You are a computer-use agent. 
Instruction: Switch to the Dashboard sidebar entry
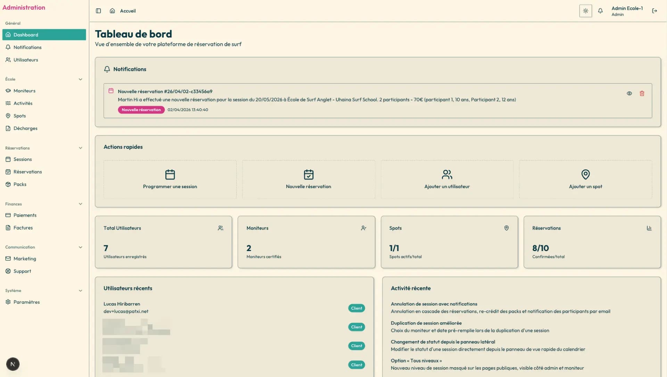(x=26, y=35)
